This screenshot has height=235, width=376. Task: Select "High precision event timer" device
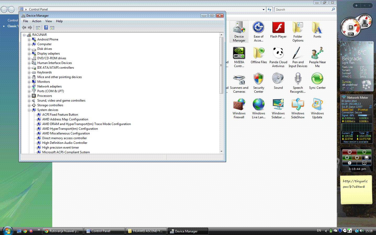coord(61,148)
